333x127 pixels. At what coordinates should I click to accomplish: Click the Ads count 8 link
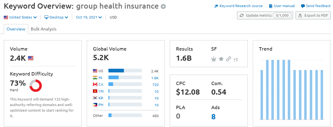[x=213, y=117]
